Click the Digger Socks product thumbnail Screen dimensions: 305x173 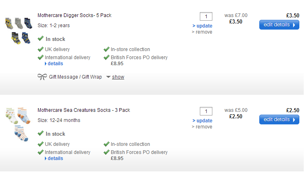(x=18, y=30)
